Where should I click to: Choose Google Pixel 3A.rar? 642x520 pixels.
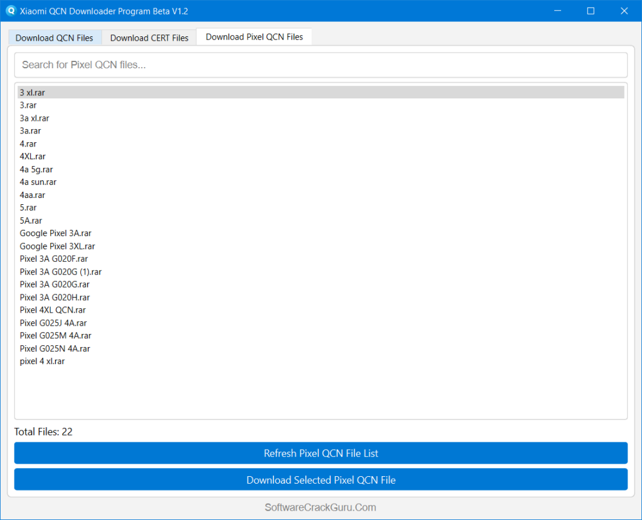321,233
